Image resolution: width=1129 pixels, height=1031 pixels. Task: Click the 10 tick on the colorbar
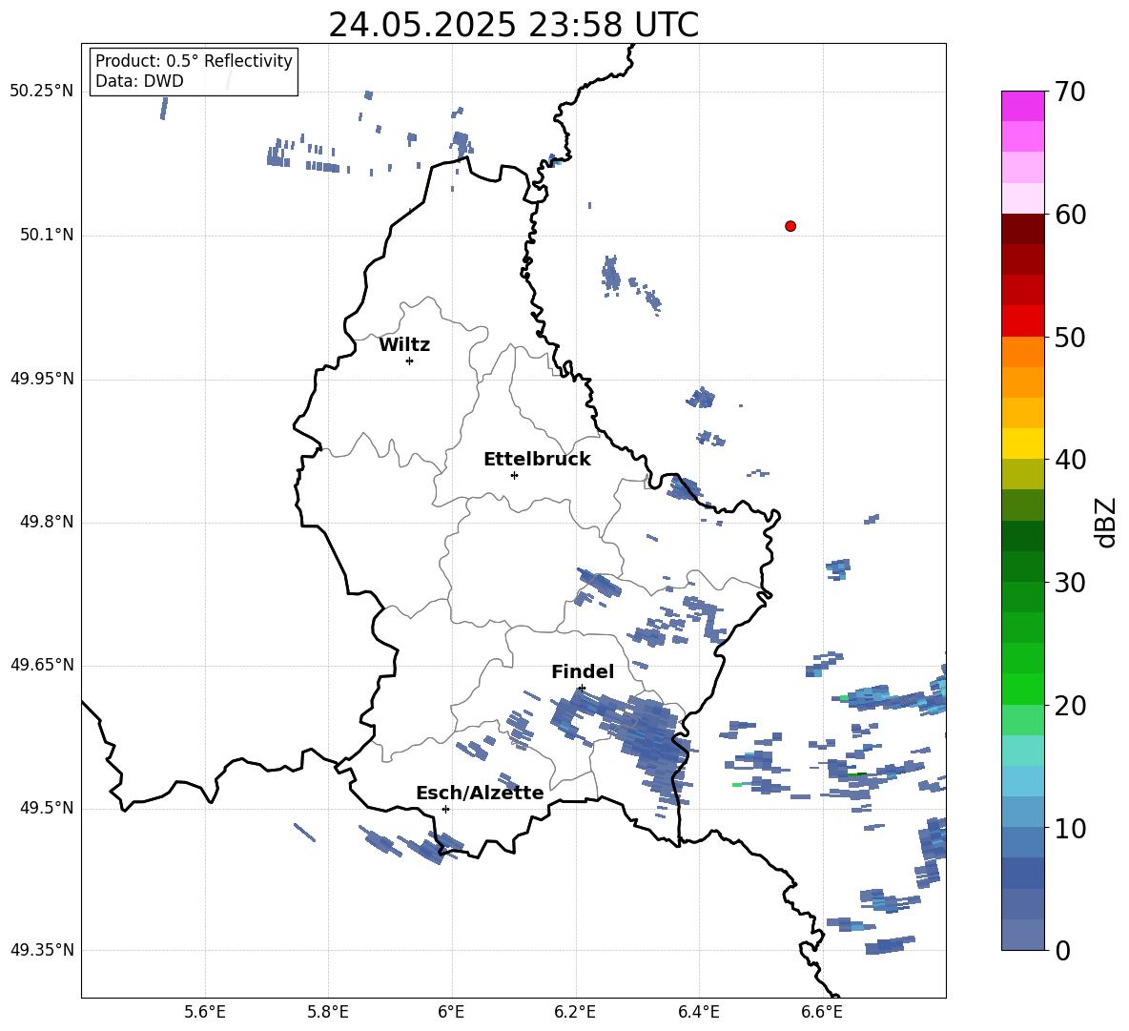point(1070,828)
